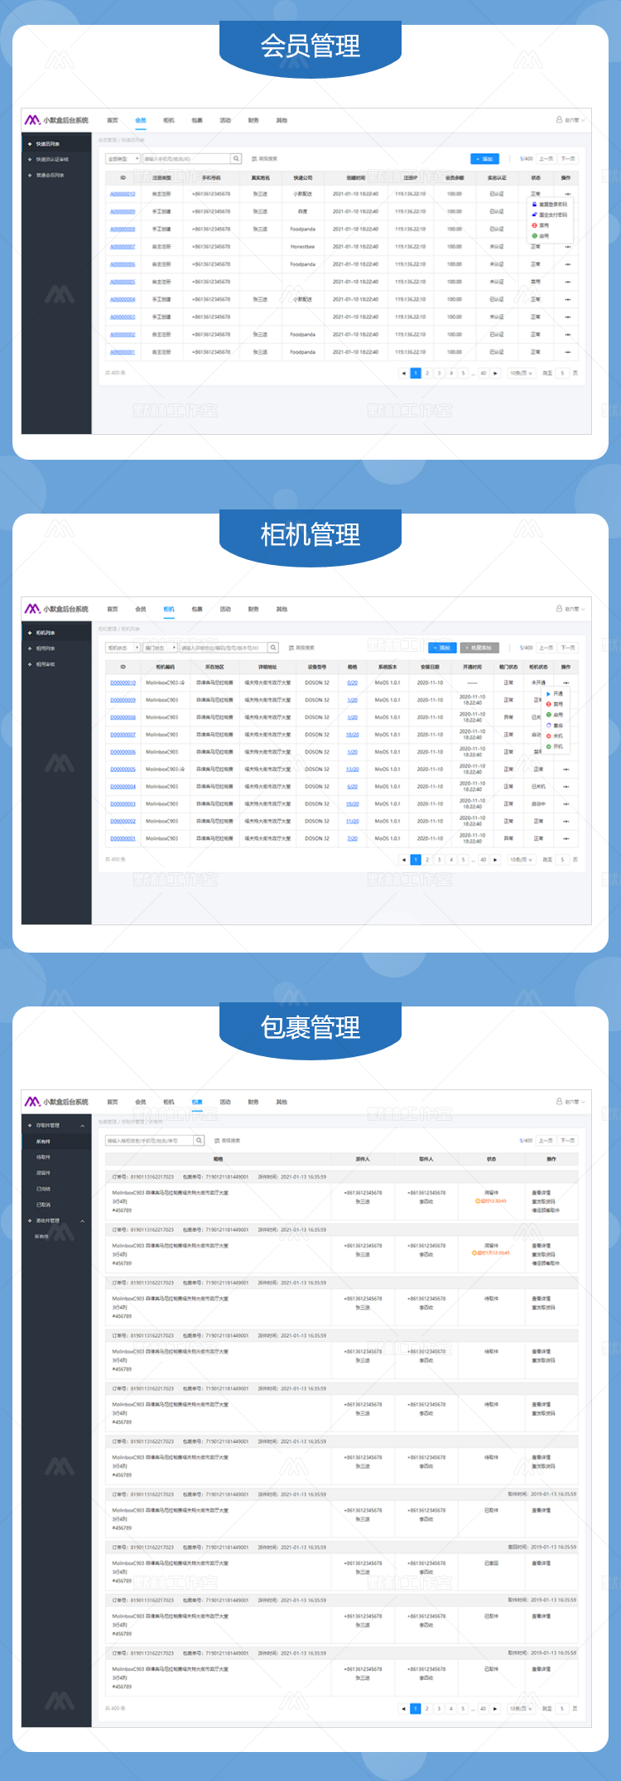The height and width of the screenshot is (1781, 621).
Task: Open more actions (…) for cabinet D00000001
Action: pyautogui.click(x=566, y=838)
